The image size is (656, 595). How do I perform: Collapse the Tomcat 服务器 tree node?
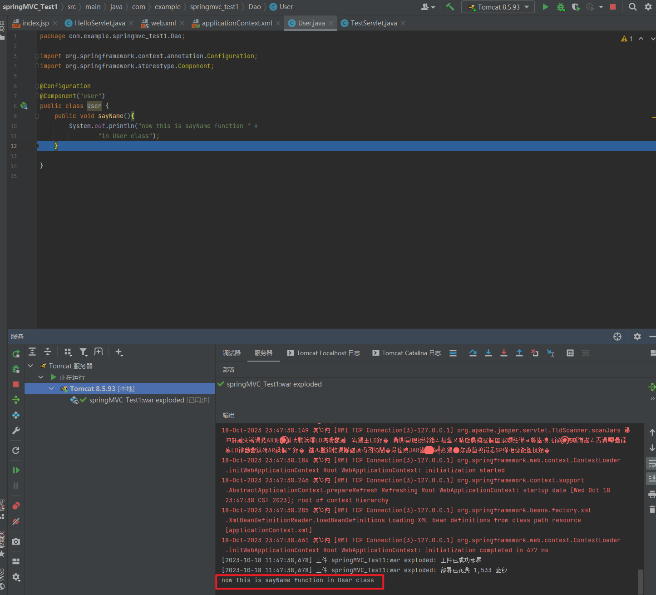point(30,366)
